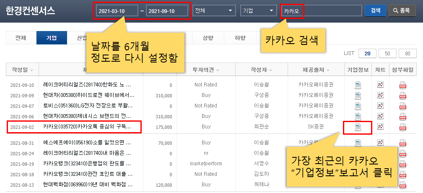Image resolution: width=423 pixels, height=193 pixels.
Task: Open report 현대차(005380)하이드로젠 웨이브에서
Action: [x=88, y=95]
